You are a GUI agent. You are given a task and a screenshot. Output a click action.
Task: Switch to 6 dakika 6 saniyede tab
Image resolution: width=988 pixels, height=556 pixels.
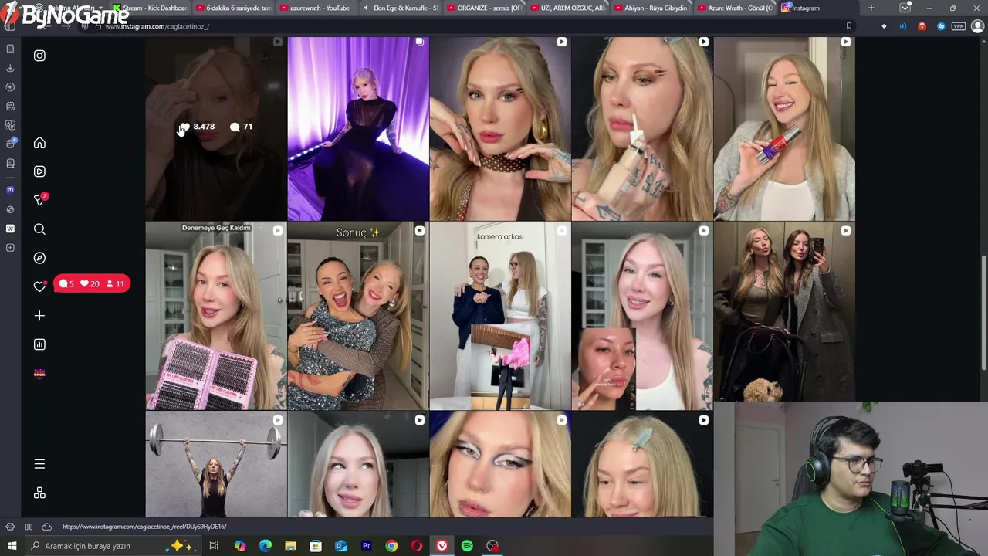pos(232,8)
